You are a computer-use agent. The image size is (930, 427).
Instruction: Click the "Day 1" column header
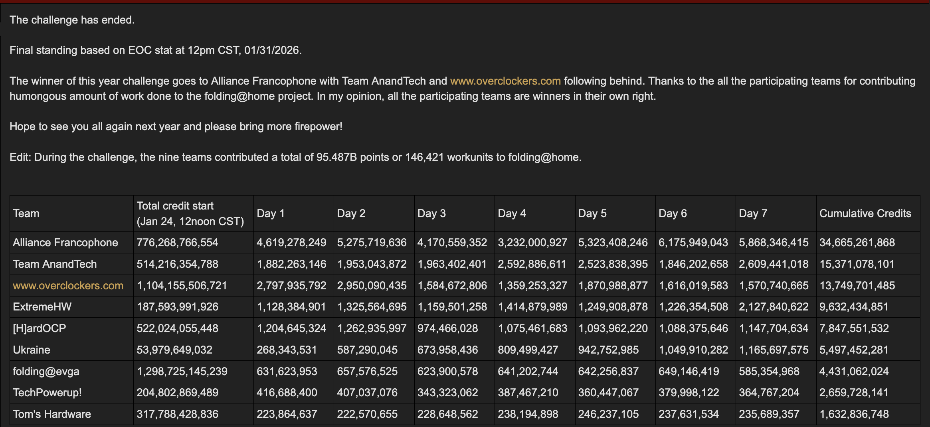270,213
